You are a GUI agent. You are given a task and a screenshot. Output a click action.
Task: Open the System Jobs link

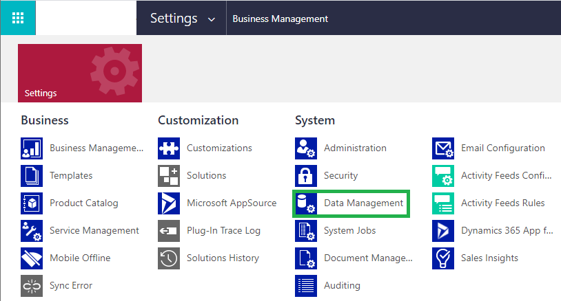point(349,231)
